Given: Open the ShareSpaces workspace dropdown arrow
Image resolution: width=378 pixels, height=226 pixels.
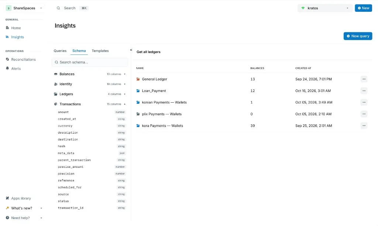Looking at the screenshot, I should [41, 8].
